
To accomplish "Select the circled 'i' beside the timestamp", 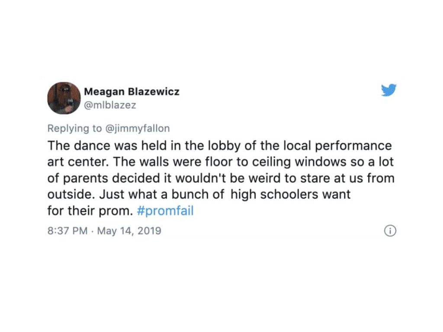I will pos(390,231).
